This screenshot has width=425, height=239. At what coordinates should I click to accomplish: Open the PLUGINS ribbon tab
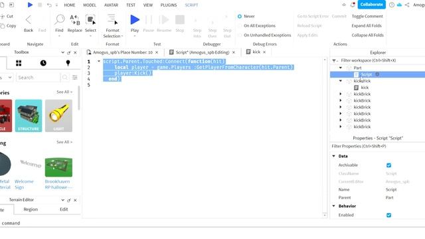coord(169,5)
